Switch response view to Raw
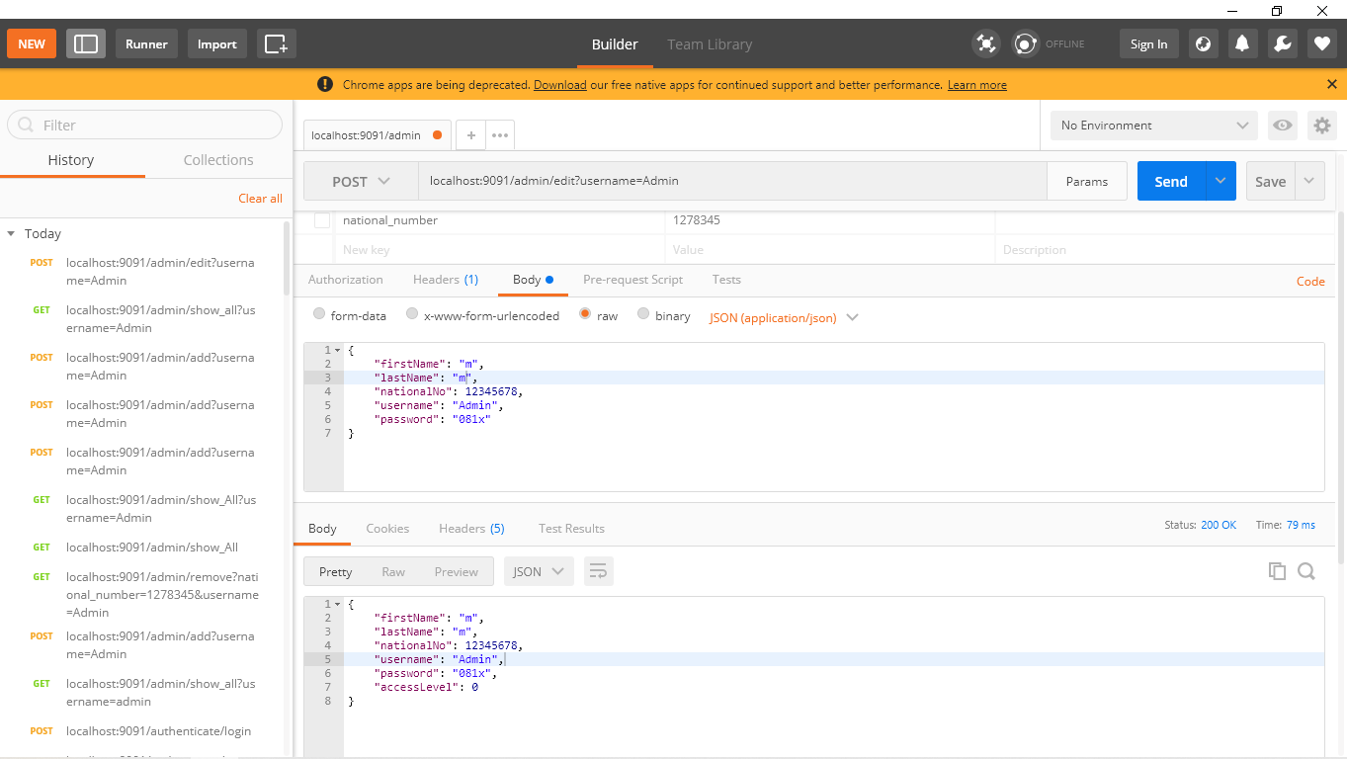Viewport: 1347px width, 759px height. tap(393, 572)
